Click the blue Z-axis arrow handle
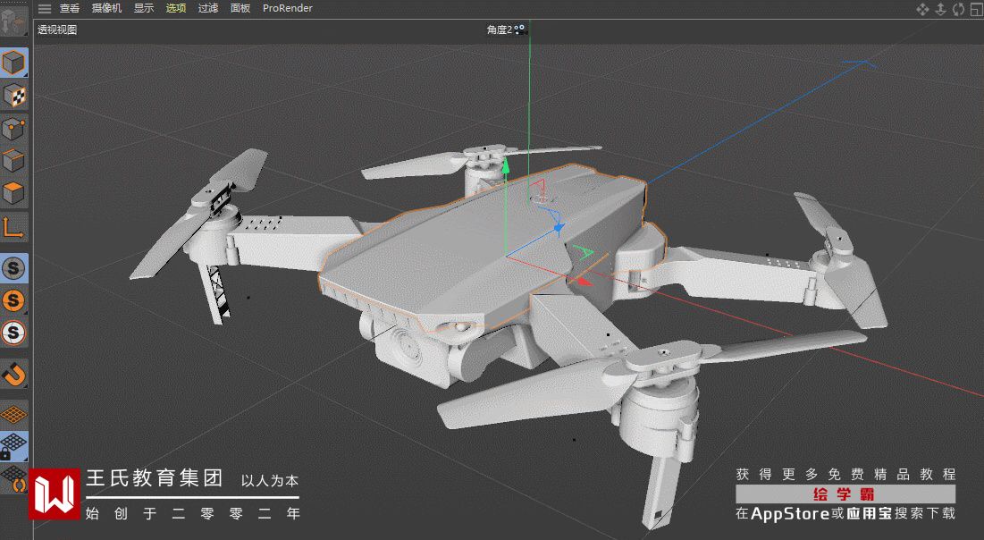Image resolution: width=984 pixels, height=540 pixels. [559, 229]
